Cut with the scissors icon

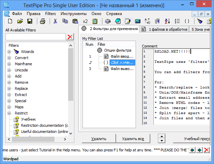click(55, 21)
